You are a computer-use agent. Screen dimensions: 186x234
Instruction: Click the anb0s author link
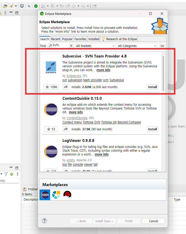tap(71, 160)
